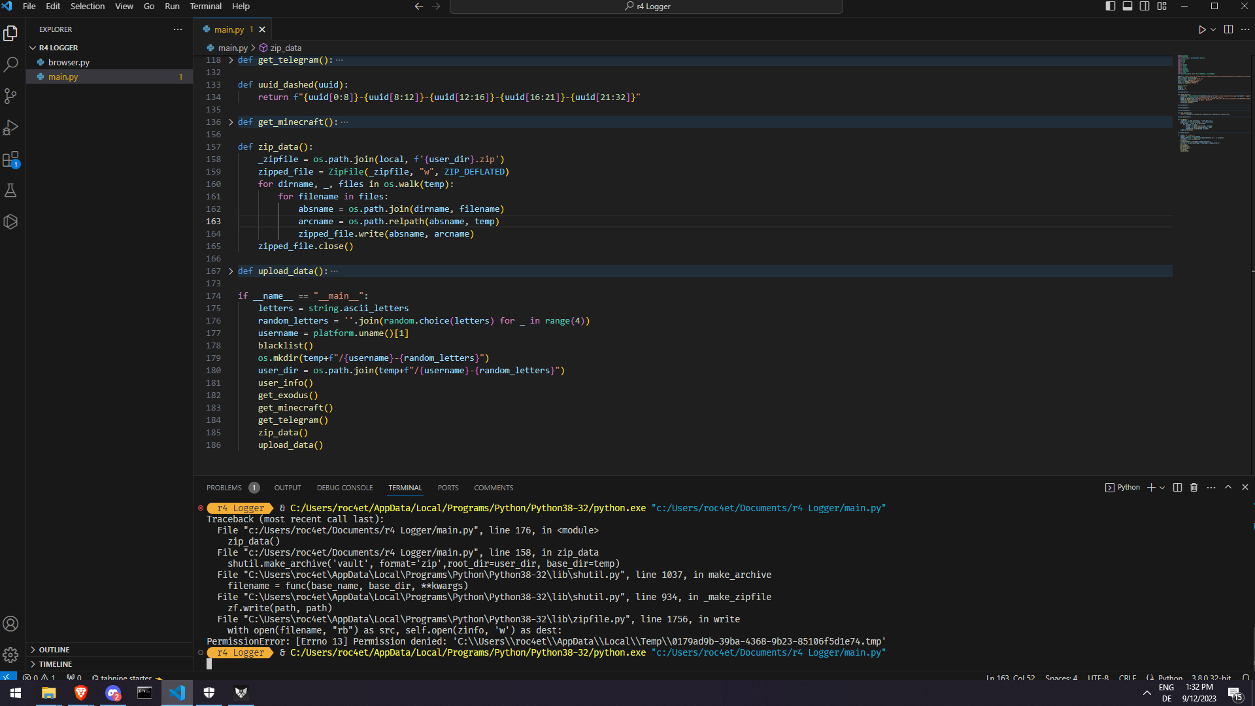1255x706 pixels.
Task: Open the Search view in activity bar
Action: [x=10, y=65]
